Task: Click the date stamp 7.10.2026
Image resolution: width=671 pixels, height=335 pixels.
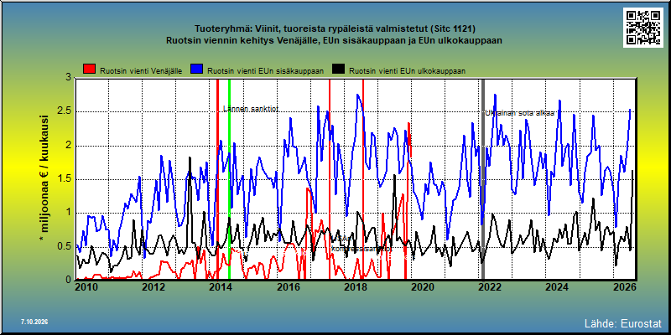Action: pyautogui.click(x=34, y=322)
